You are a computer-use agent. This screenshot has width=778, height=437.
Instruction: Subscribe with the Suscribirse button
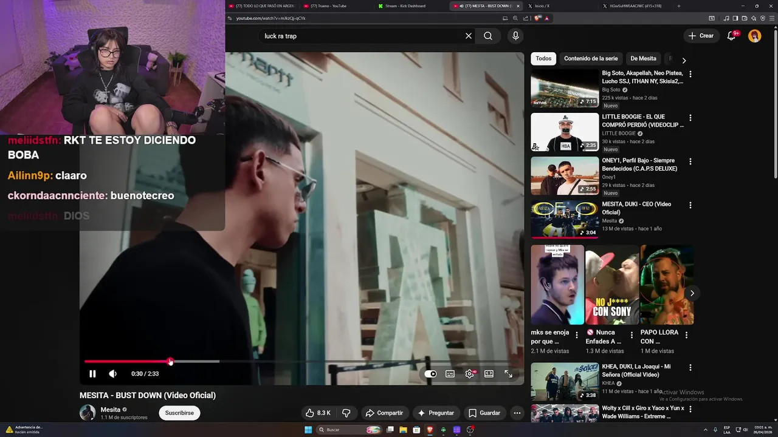point(179,413)
